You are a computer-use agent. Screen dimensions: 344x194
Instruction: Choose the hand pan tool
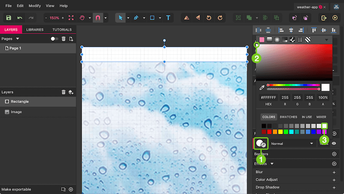[x=82, y=18]
